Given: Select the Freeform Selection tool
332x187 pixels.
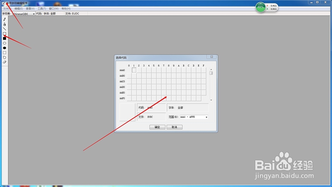Looking at the screenshot, I should click(x=4, y=58).
